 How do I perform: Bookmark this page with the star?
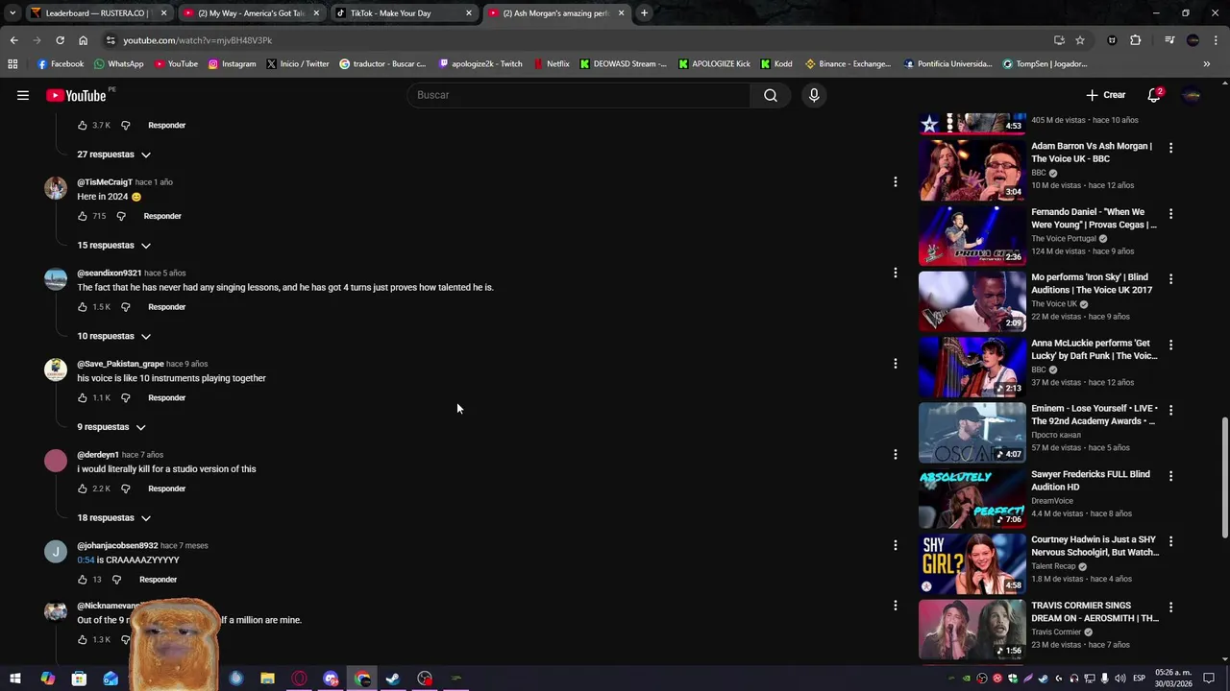pyautogui.click(x=1080, y=40)
